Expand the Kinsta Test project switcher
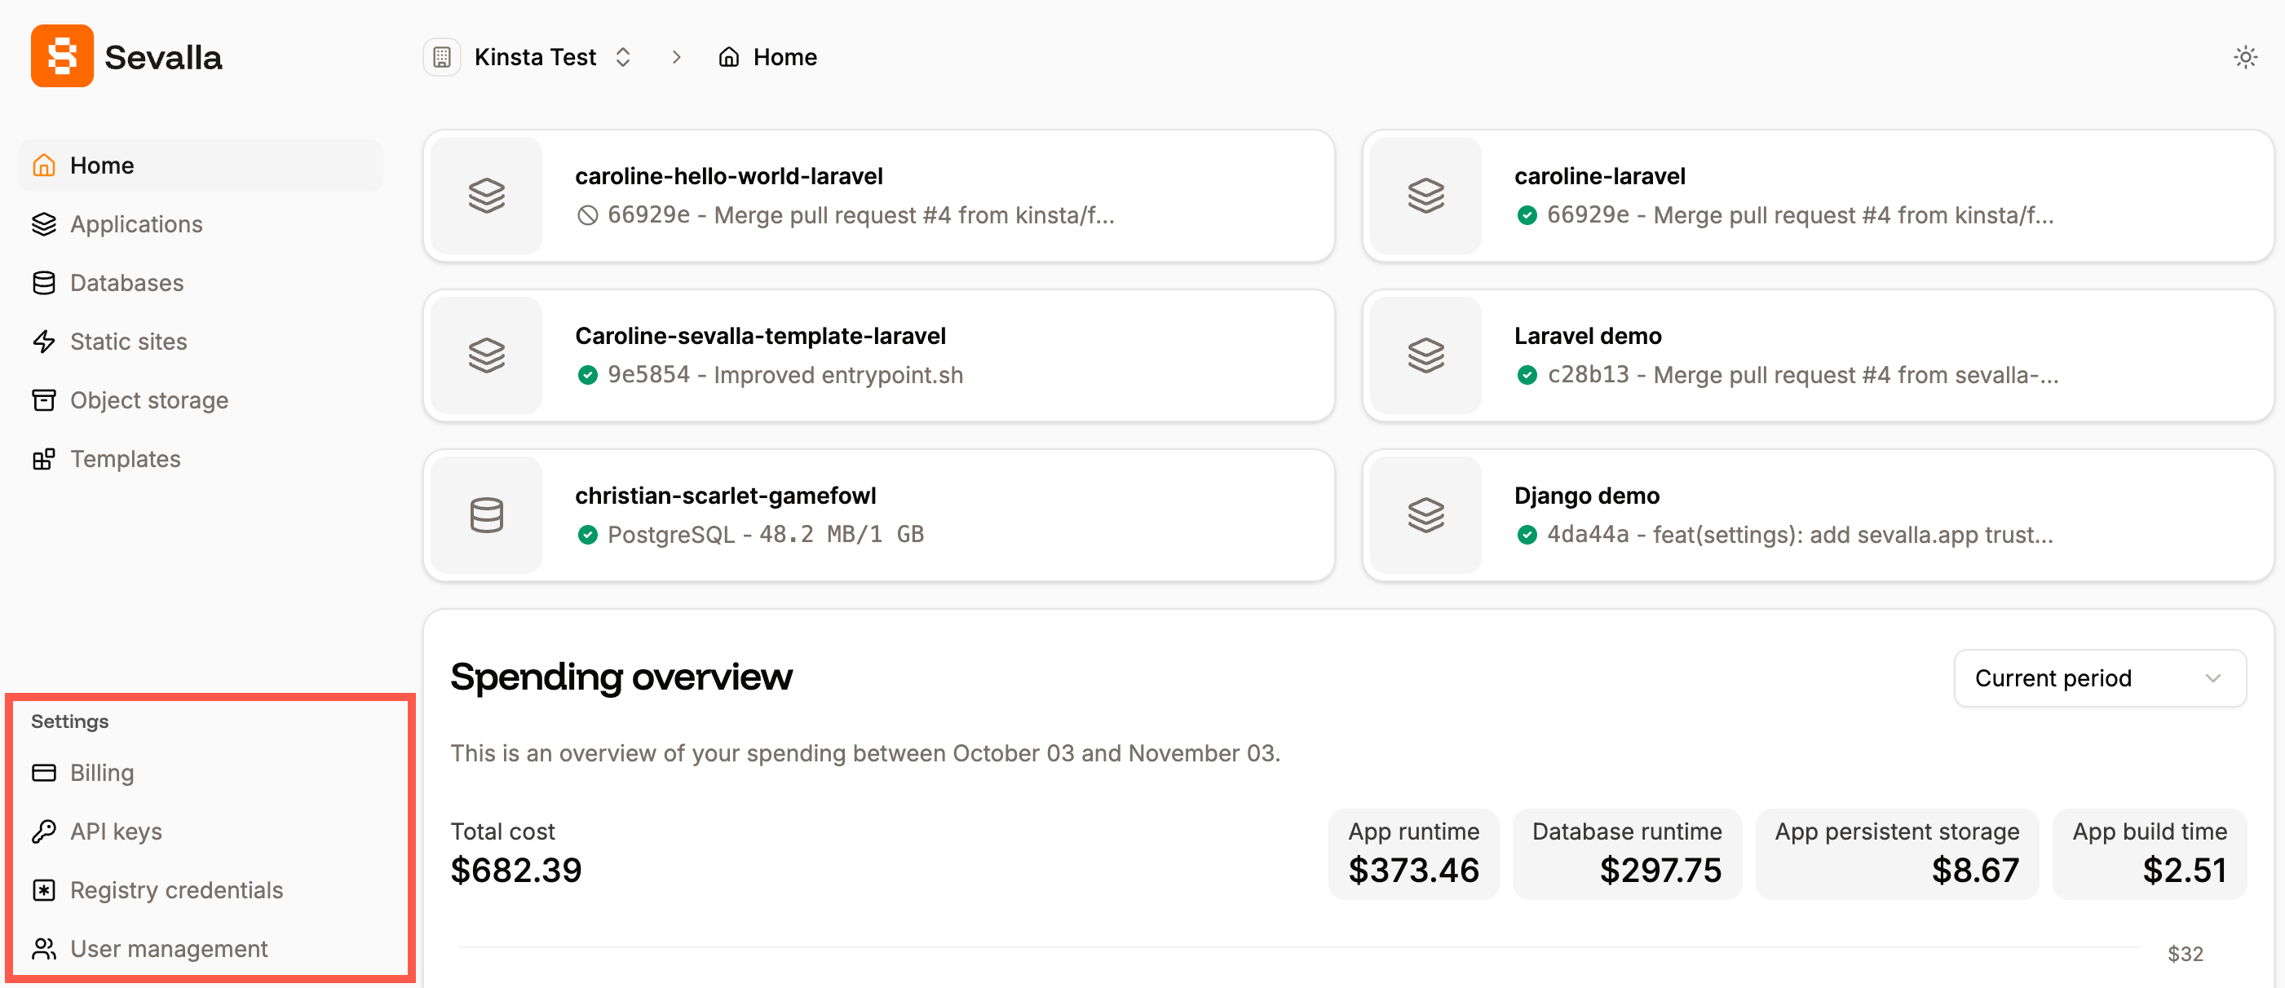Viewport: 2285px width, 988px height. click(624, 56)
